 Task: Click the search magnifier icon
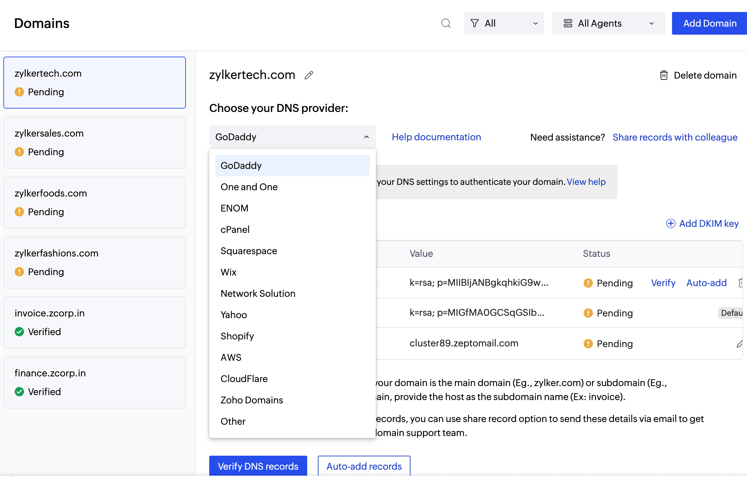(446, 23)
